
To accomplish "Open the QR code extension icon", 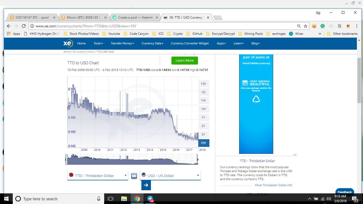I will (340, 26).
